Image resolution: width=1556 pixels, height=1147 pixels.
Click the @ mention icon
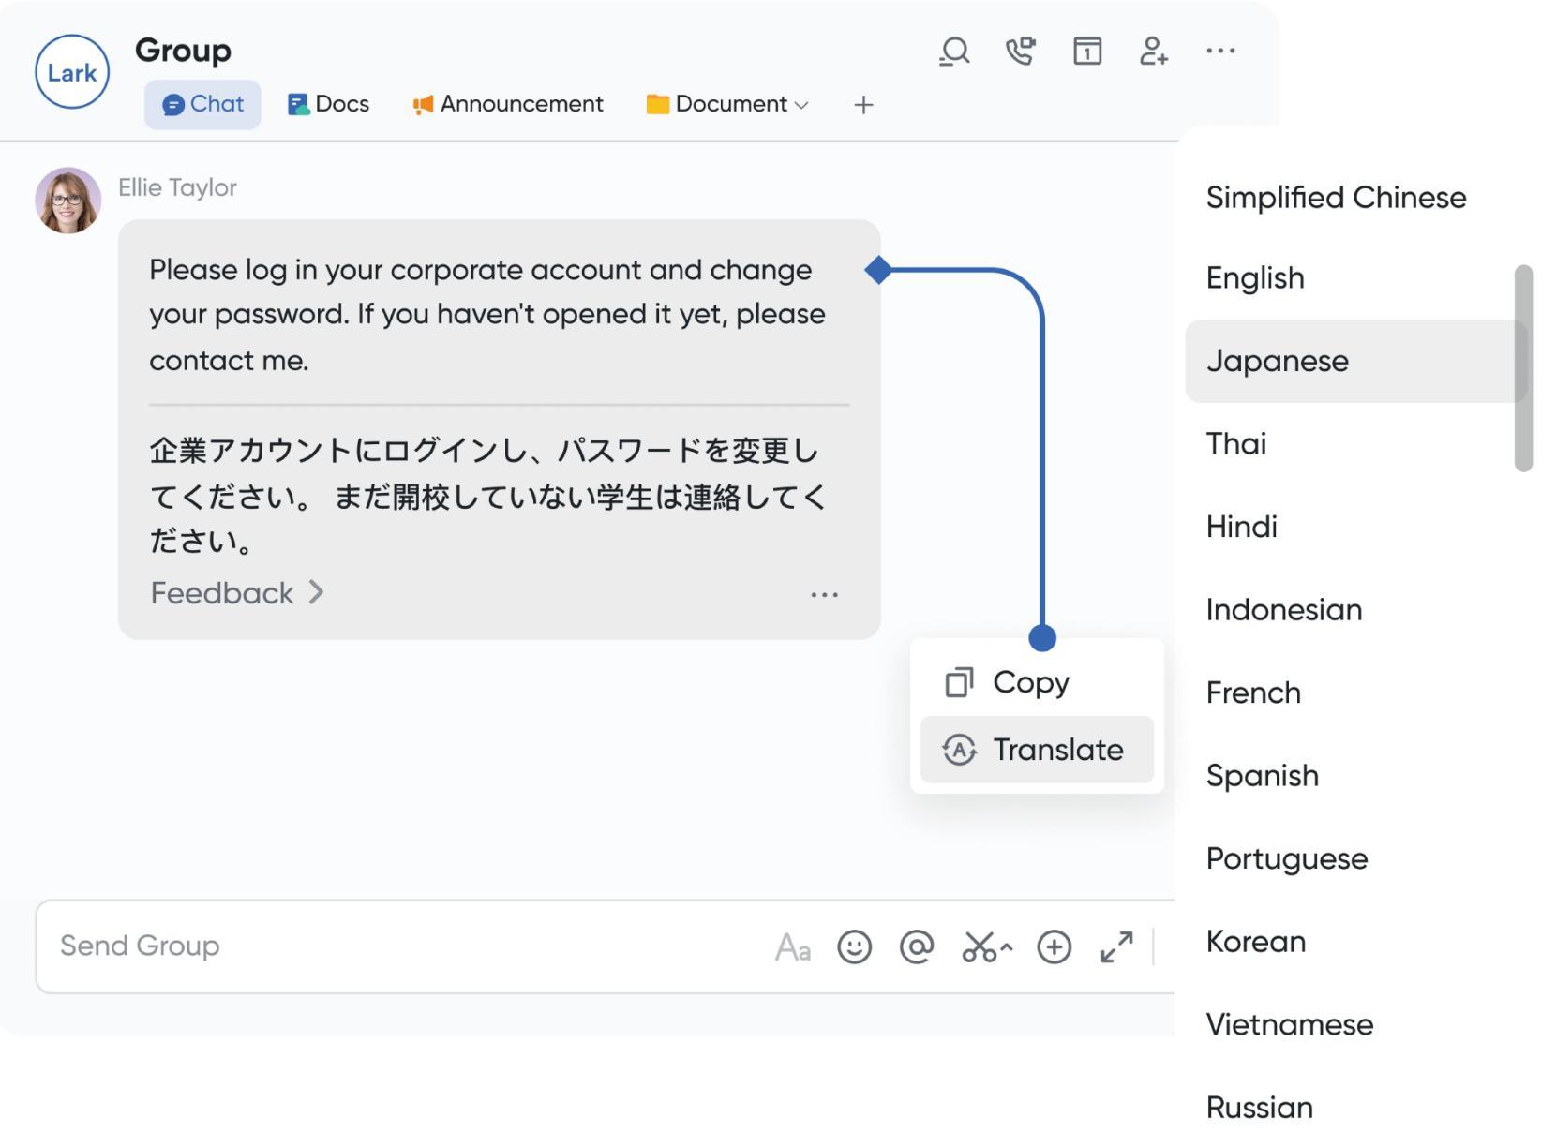point(917,947)
